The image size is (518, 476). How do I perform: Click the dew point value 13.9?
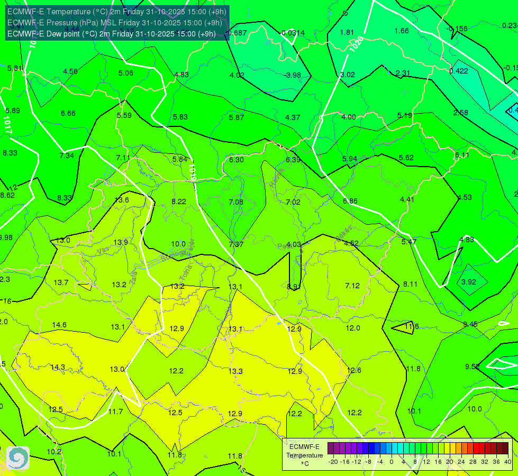coord(121,242)
